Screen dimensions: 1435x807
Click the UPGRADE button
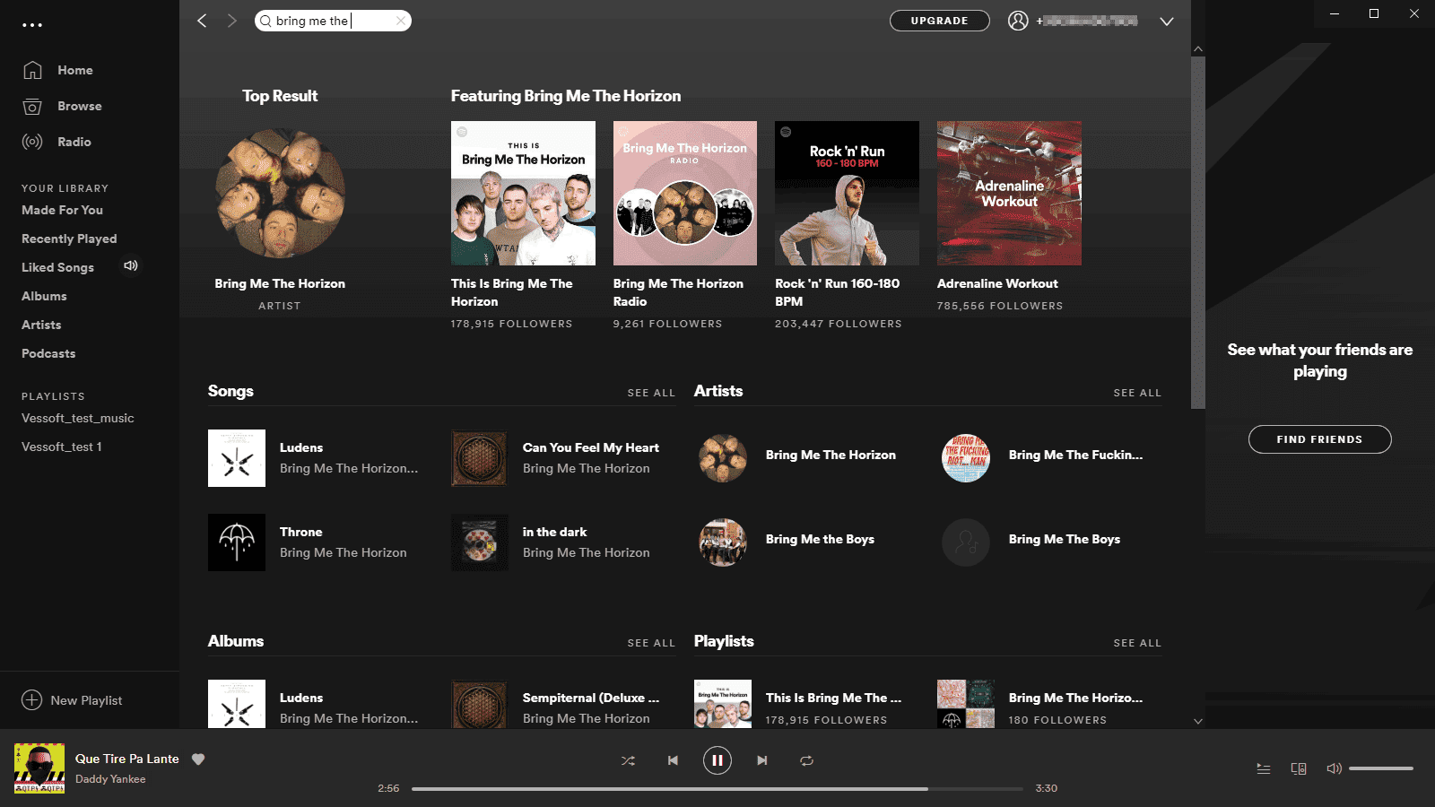(x=939, y=21)
